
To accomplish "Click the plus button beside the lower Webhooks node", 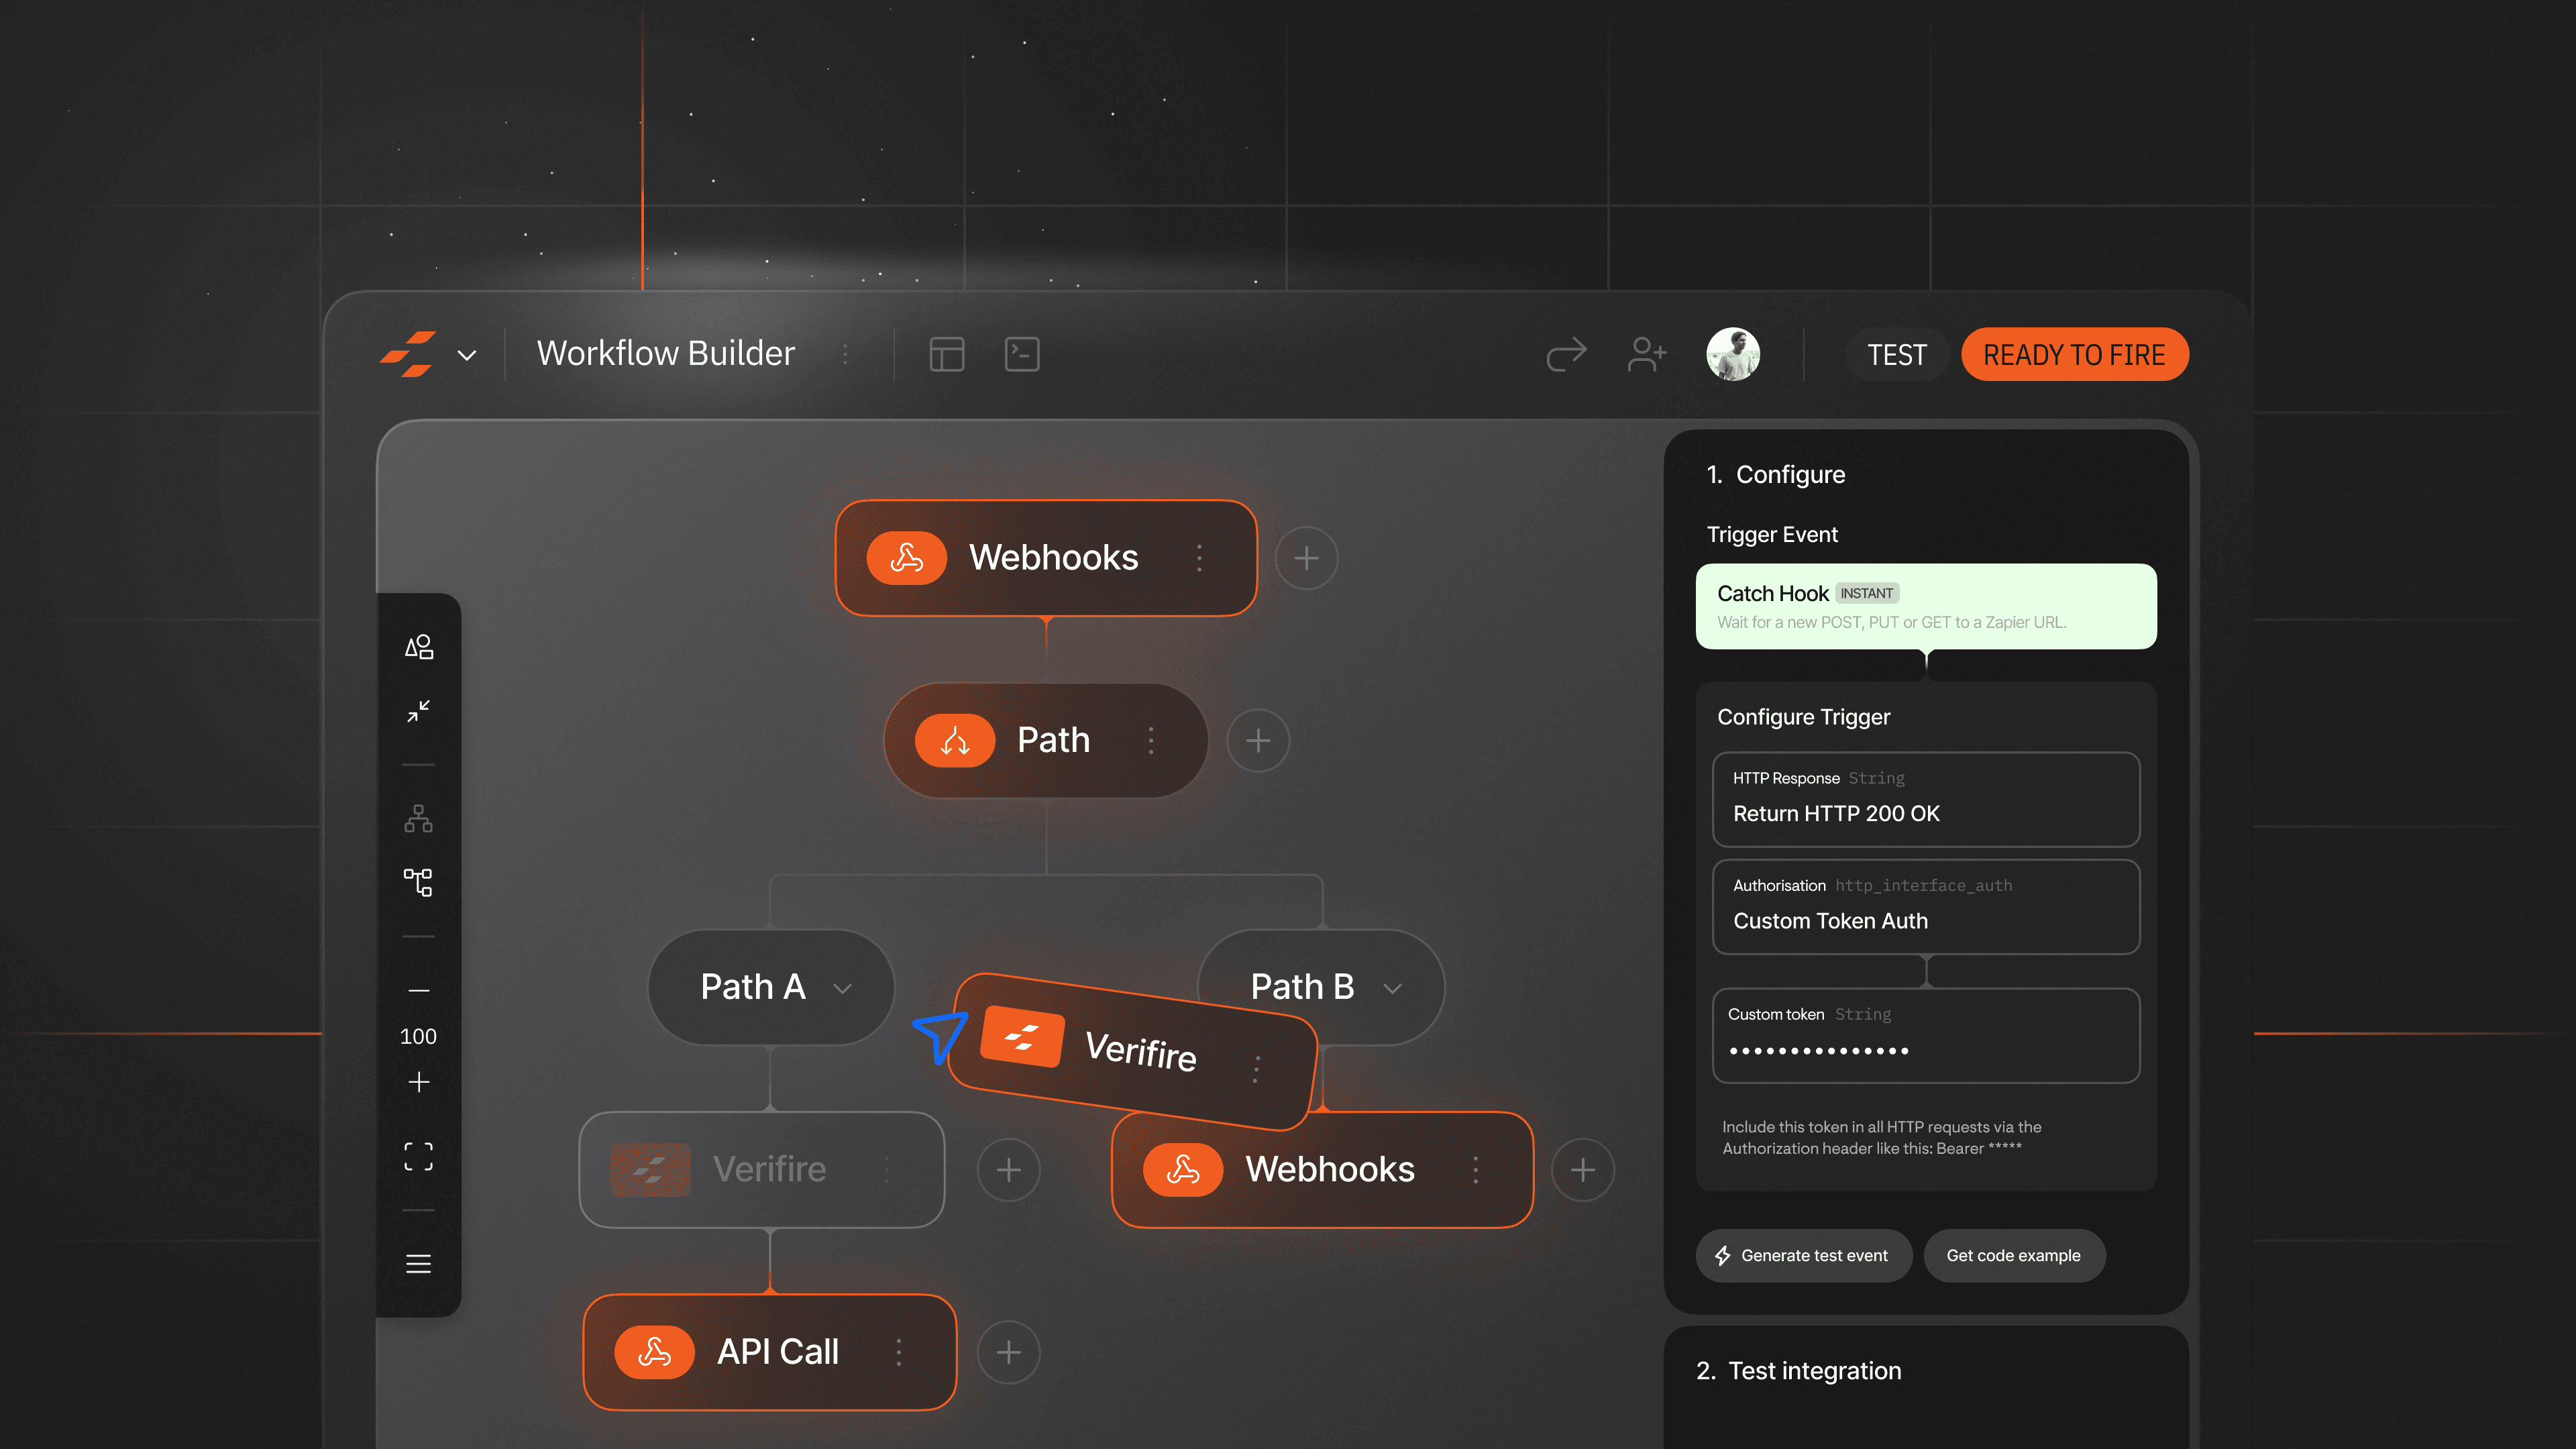I will (x=1582, y=1169).
